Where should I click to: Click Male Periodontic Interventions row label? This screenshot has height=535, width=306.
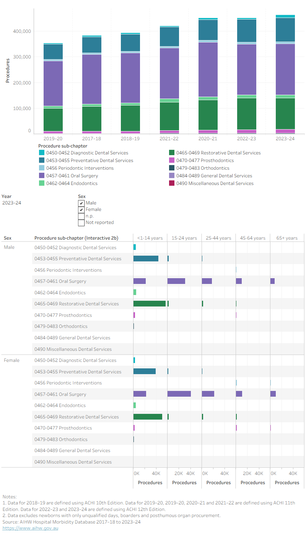68,270
